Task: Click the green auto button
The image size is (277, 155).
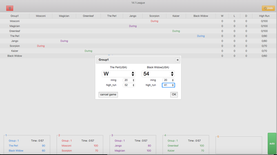Action: click(x=272, y=144)
